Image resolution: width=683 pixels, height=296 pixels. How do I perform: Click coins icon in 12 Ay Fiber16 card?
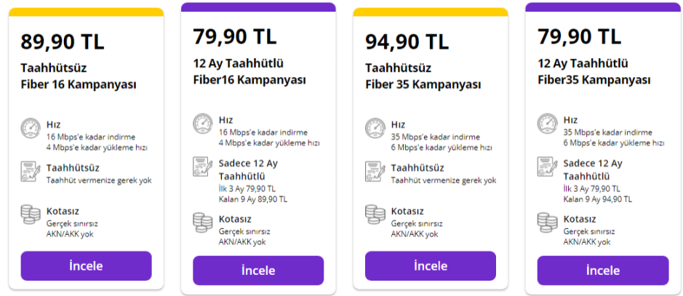pos(203,222)
